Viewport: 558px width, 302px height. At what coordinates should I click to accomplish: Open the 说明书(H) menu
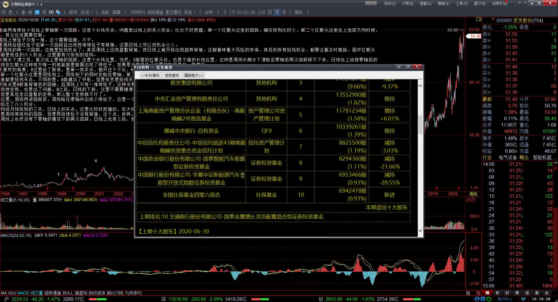500,3
